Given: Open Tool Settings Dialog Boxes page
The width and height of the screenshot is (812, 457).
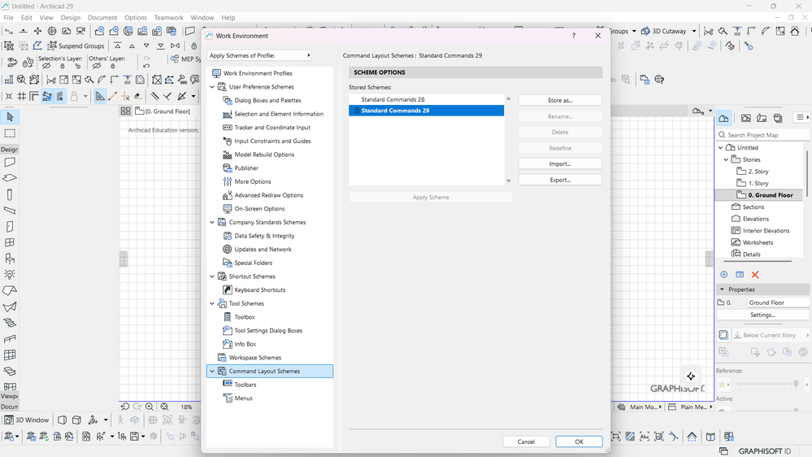Looking at the screenshot, I should pyautogui.click(x=268, y=331).
